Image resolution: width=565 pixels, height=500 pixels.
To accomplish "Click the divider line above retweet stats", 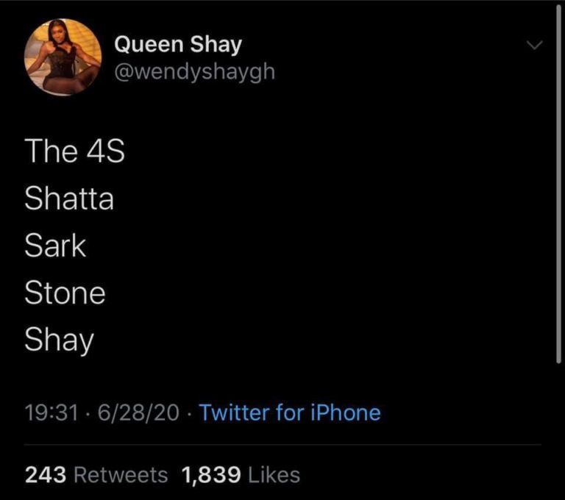I will coord(282,445).
